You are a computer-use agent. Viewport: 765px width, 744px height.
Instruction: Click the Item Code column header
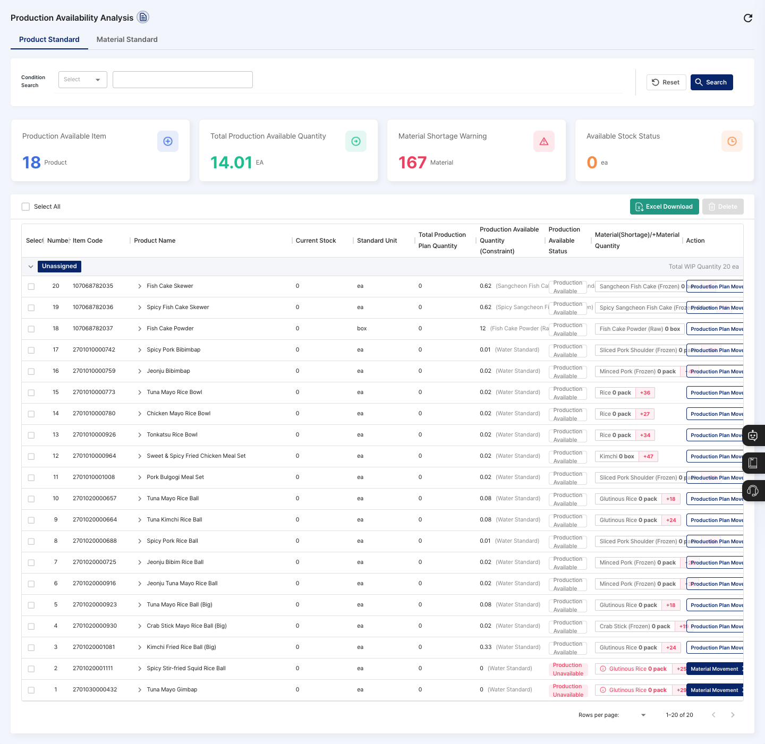(88, 241)
